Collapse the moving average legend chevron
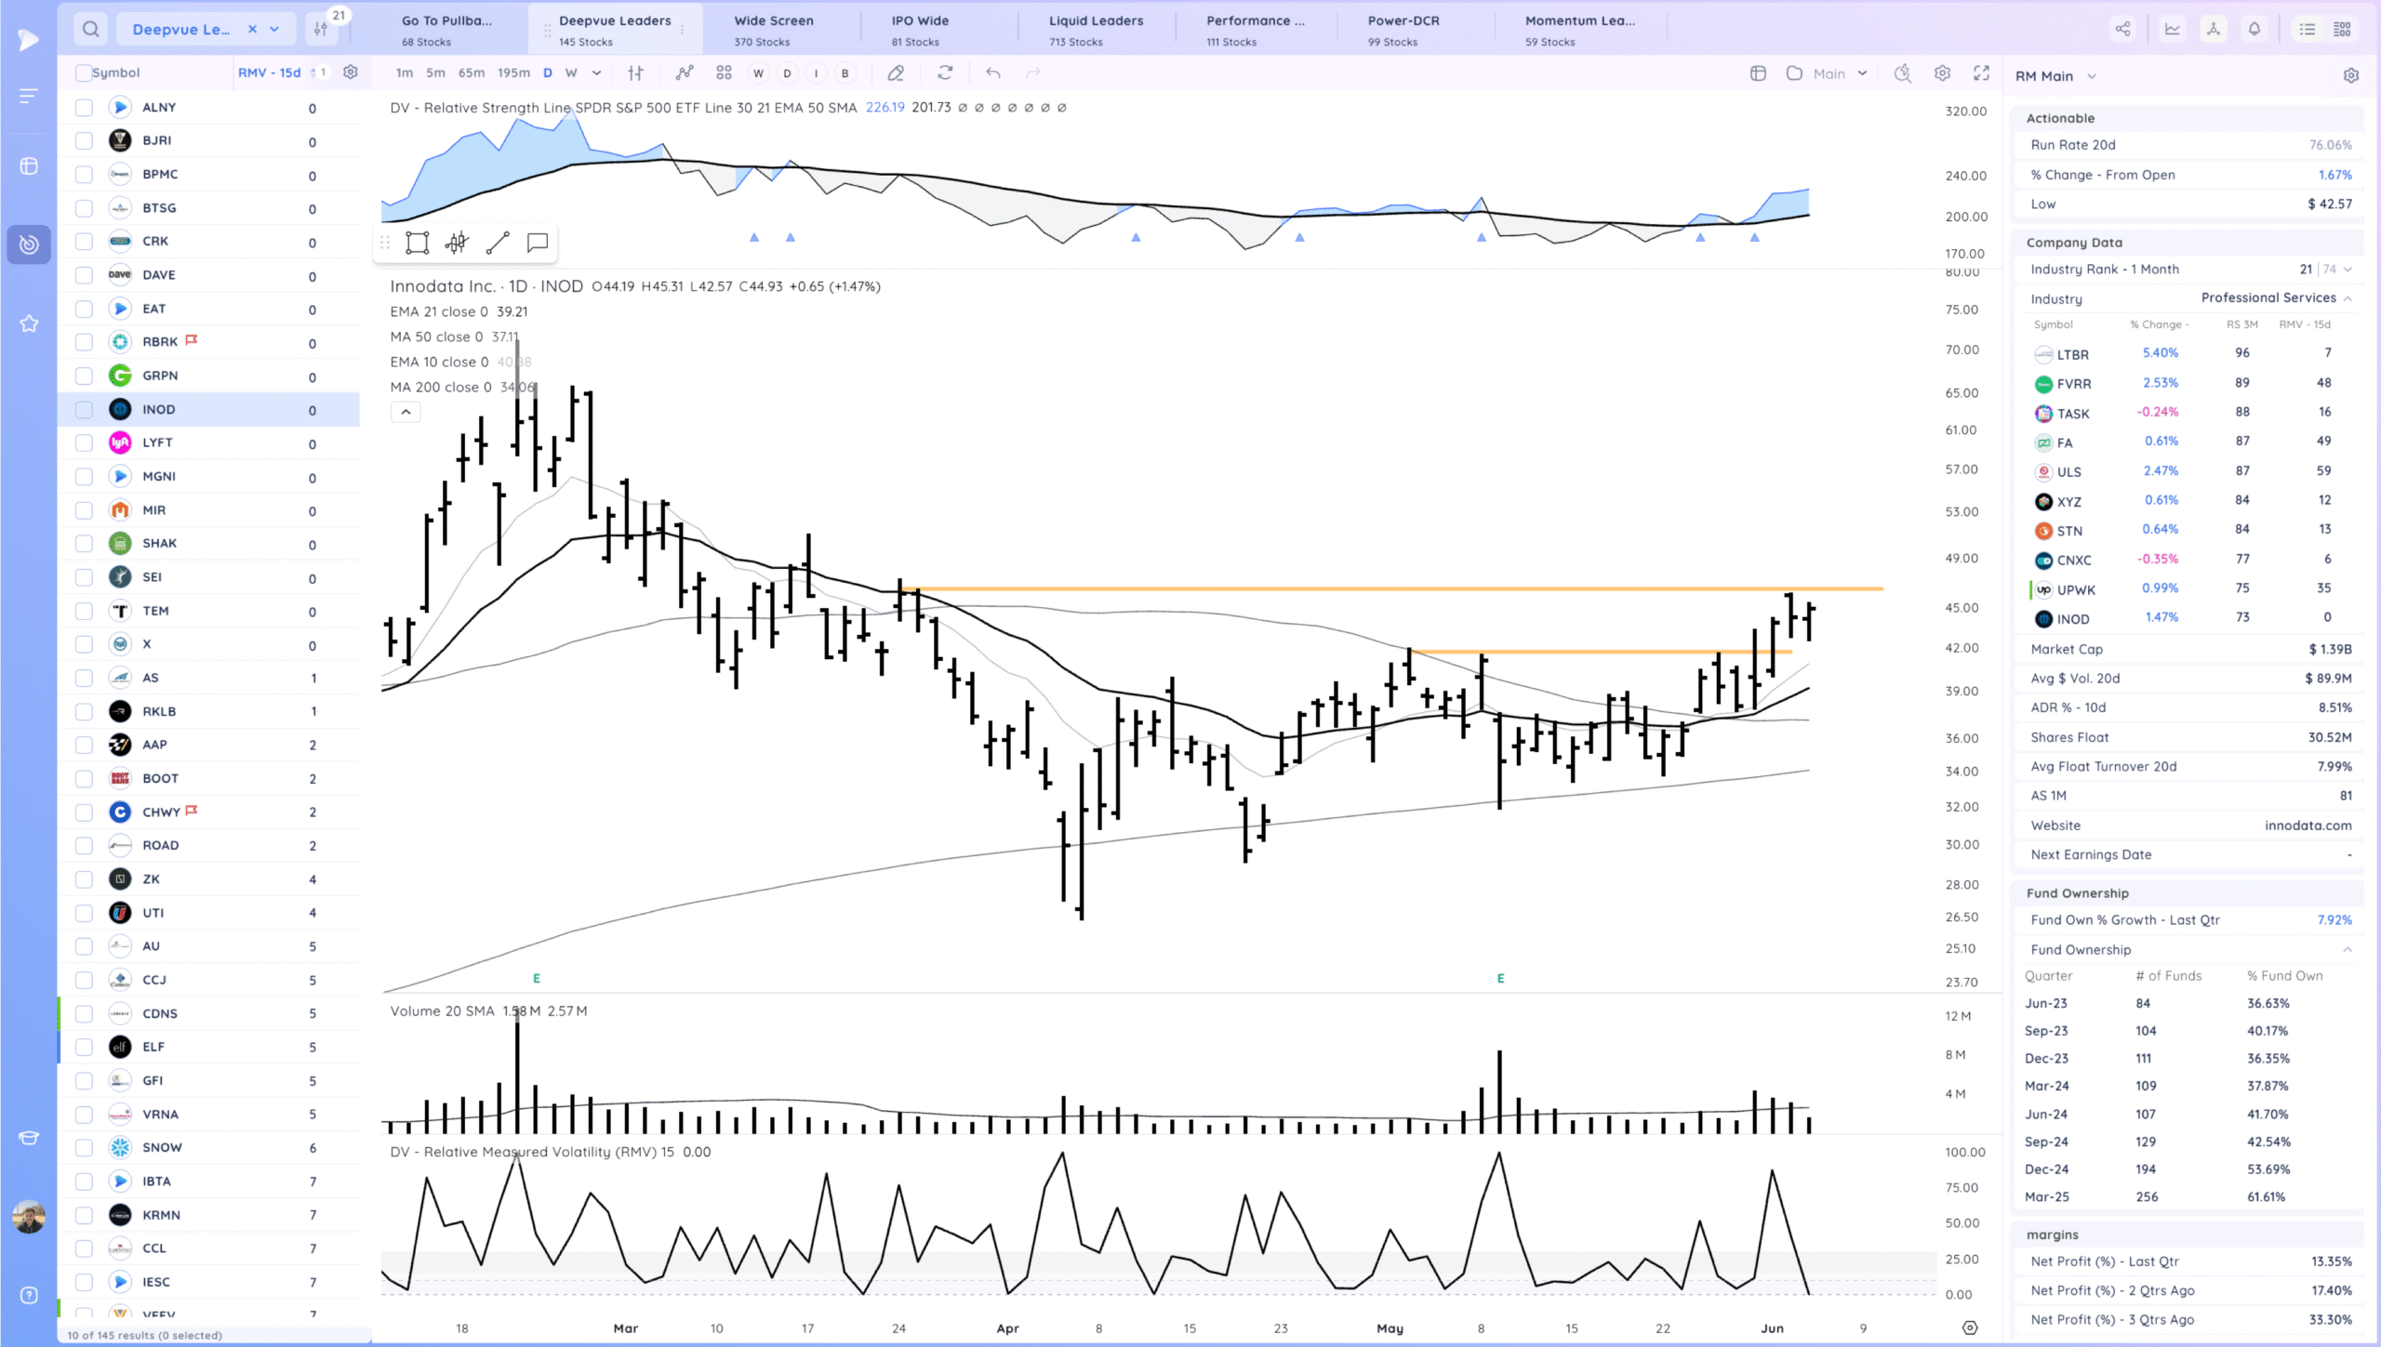This screenshot has width=2381, height=1347. click(x=406, y=412)
